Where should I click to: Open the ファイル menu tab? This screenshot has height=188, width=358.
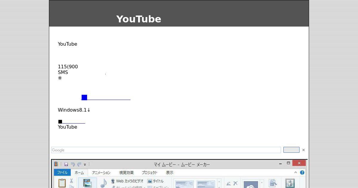pyautogui.click(x=62, y=172)
